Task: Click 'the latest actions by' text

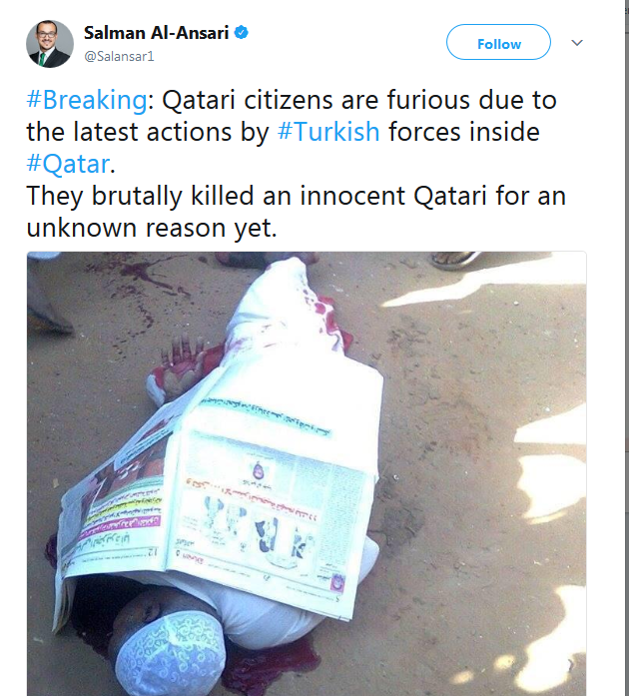Action: pyautogui.click(x=148, y=132)
